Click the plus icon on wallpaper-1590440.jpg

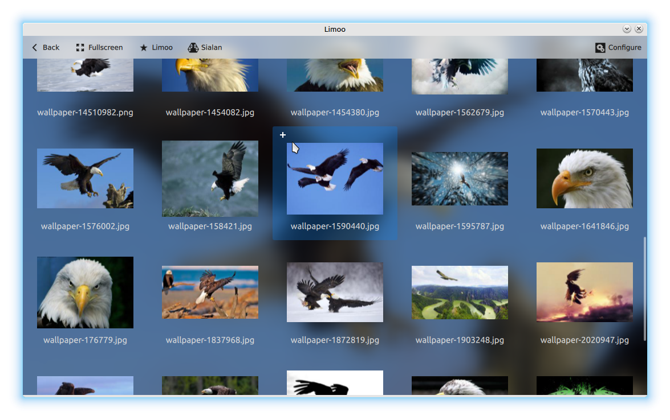coord(282,135)
